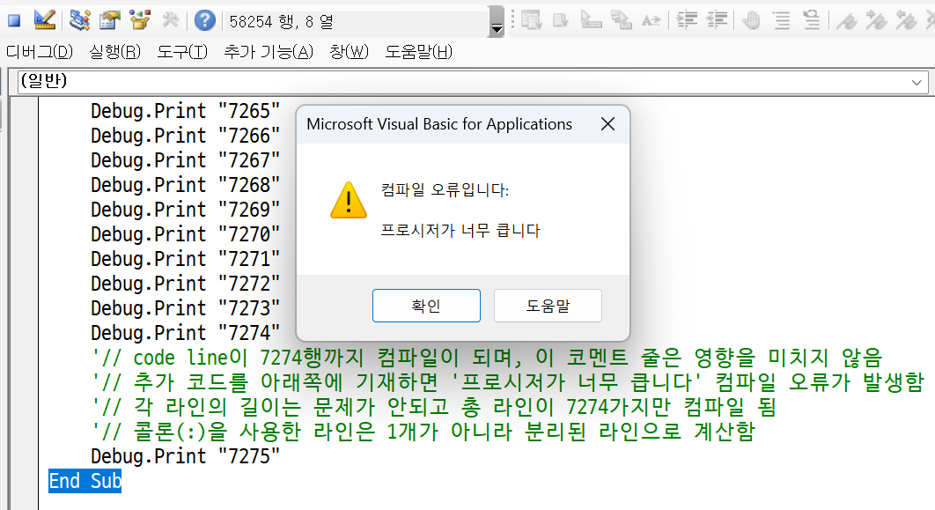This screenshot has width=935, height=510.
Task: Click the Previous Bookmark icon
Action: pyautogui.click(x=906, y=21)
